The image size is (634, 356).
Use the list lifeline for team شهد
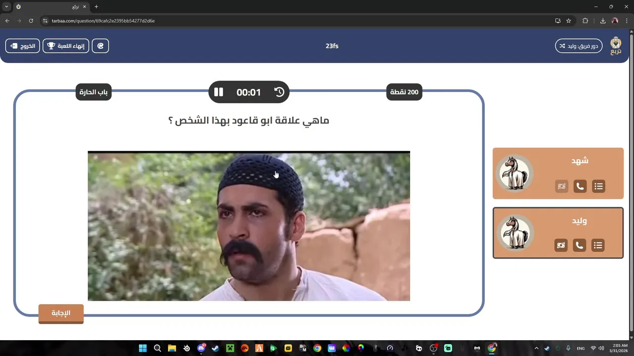[599, 186]
